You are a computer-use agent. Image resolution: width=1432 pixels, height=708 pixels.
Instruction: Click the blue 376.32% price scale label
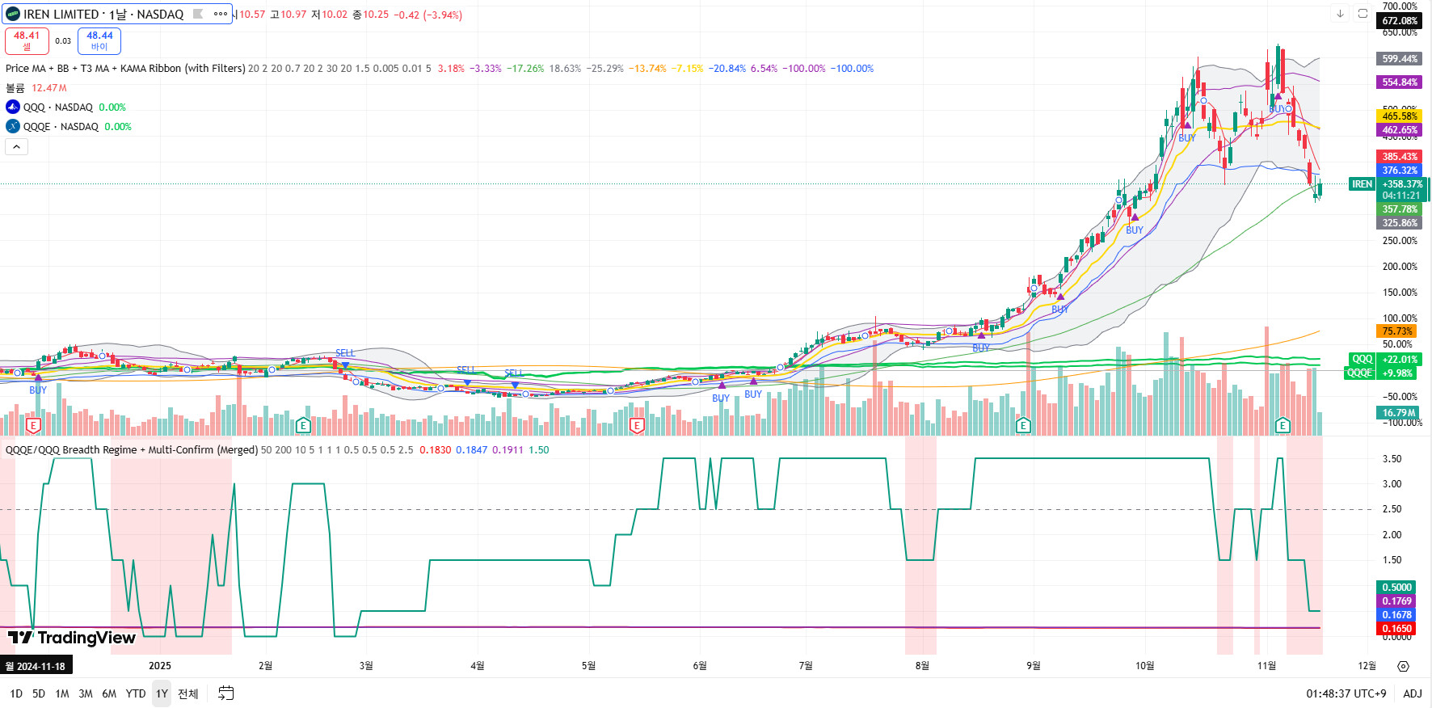[x=1399, y=171]
